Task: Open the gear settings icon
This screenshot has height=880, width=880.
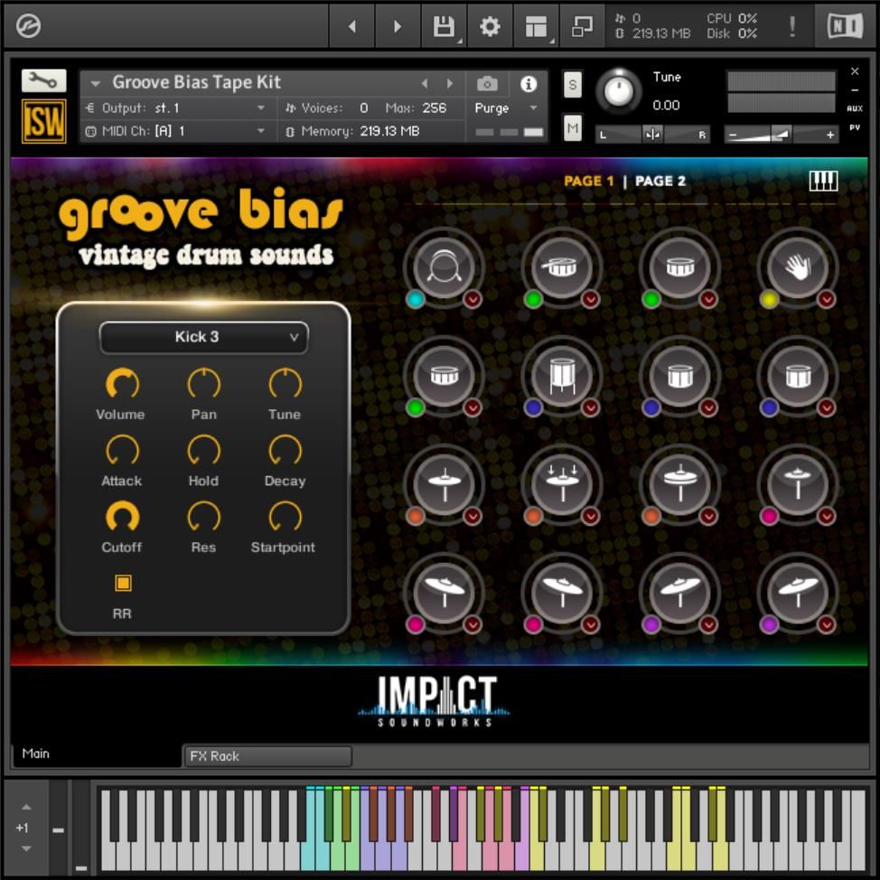Action: pyautogui.click(x=490, y=26)
